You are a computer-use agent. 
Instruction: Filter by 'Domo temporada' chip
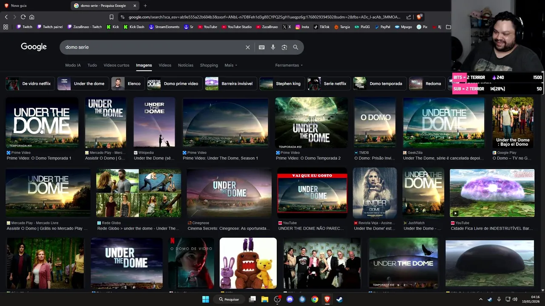coord(379,84)
